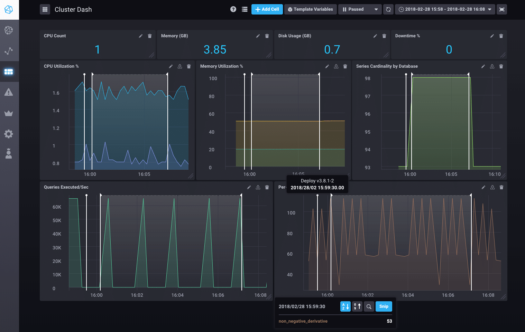Open the Data Explorer from the sidebar

pyautogui.click(x=9, y=51)
